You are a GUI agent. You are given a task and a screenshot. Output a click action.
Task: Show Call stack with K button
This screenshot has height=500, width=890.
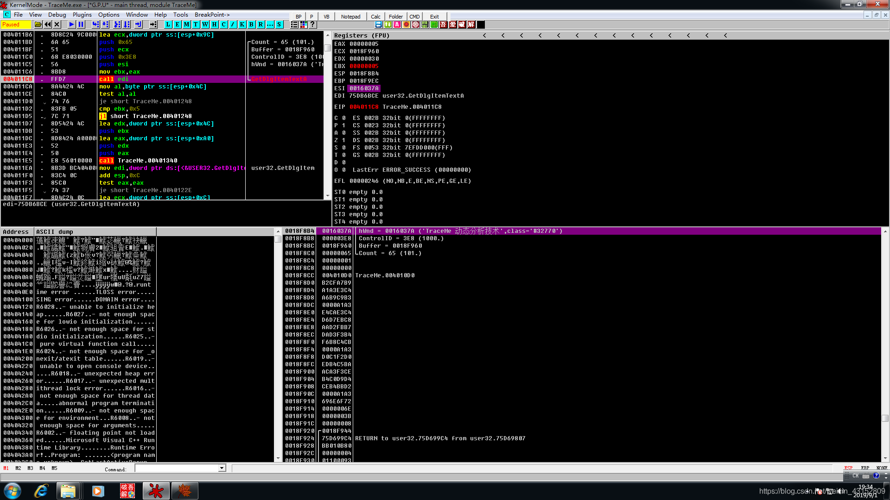tap(242, 25)
